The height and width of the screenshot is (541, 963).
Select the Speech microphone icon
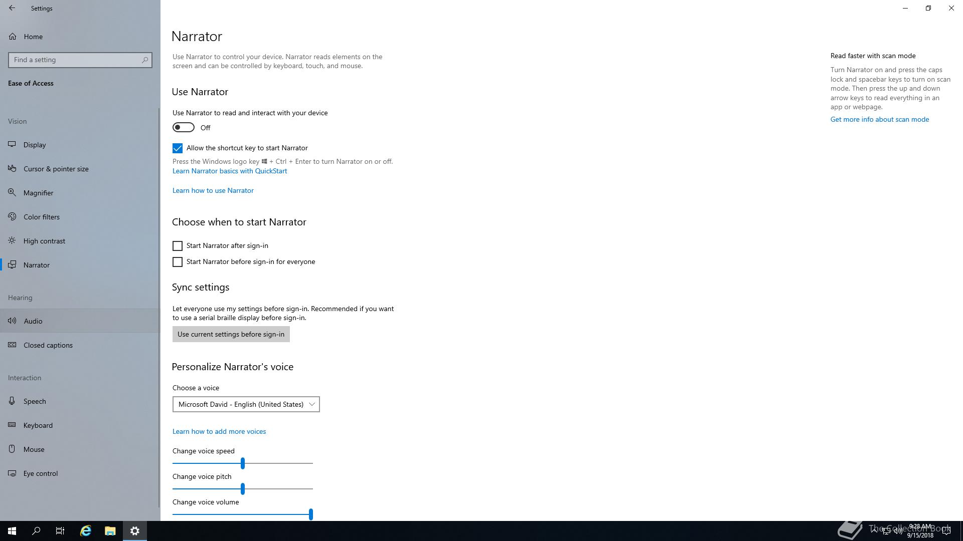pos(12,401)
